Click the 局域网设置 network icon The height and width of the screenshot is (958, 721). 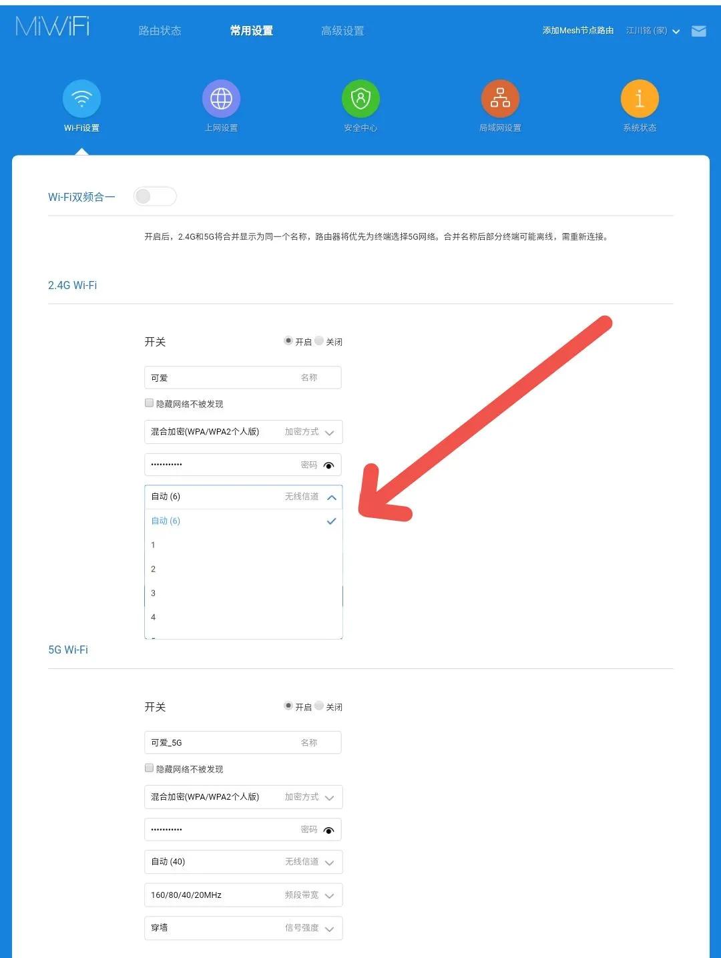pos(499,97)
